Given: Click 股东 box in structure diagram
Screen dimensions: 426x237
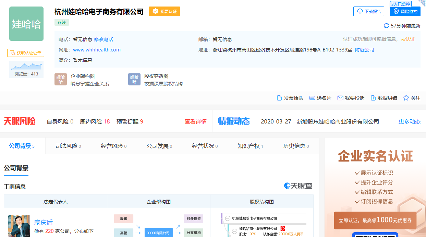Looking at the screenshot, I should coord(124,218).
